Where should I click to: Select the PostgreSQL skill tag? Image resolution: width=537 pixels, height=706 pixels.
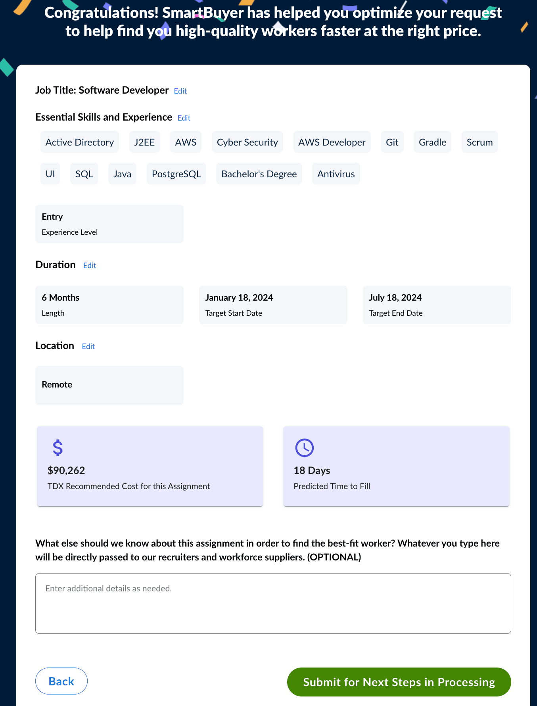pyautogui.click(x=176, y=174)
